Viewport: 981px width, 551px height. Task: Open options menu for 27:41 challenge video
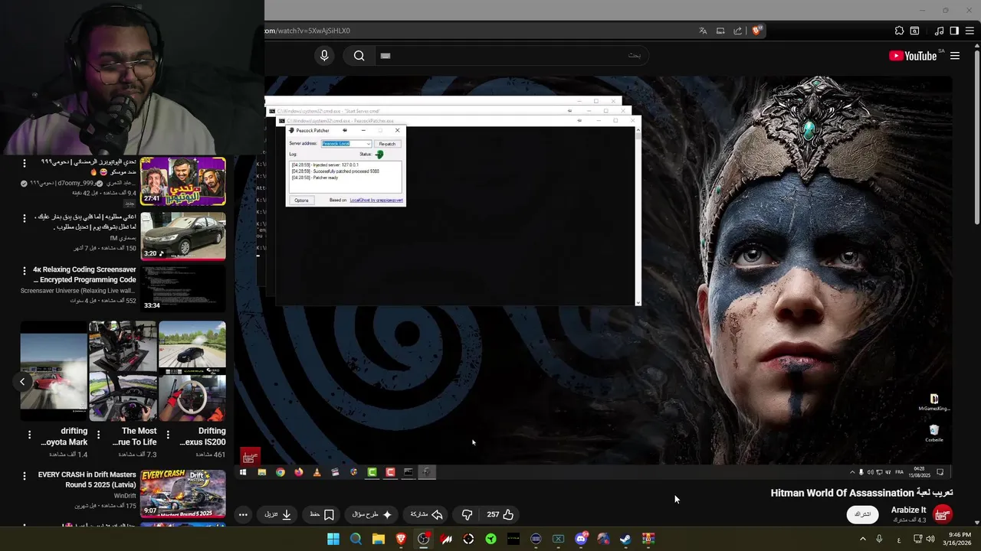click(x=25, y=163)
